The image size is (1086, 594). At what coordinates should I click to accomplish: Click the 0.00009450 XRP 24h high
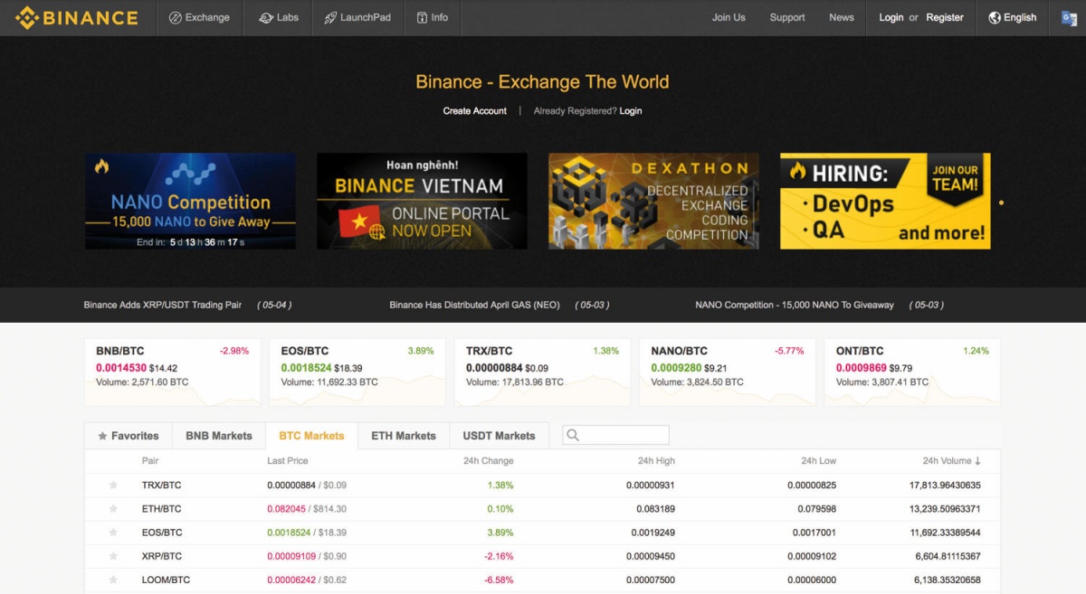(651, 556)
